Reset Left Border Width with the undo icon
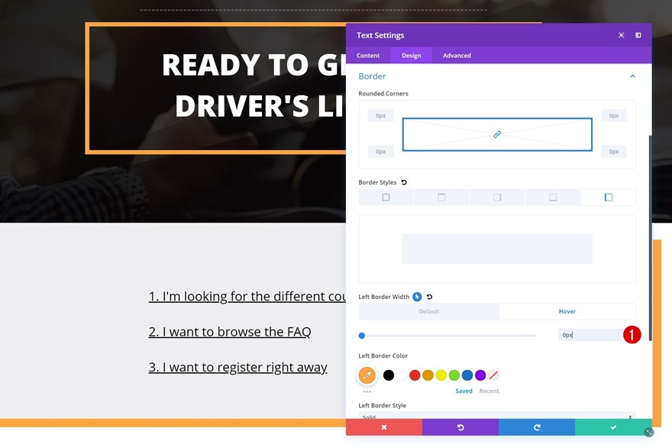The height and width of the screenshot is (447, 672). [x=429, y=297]
